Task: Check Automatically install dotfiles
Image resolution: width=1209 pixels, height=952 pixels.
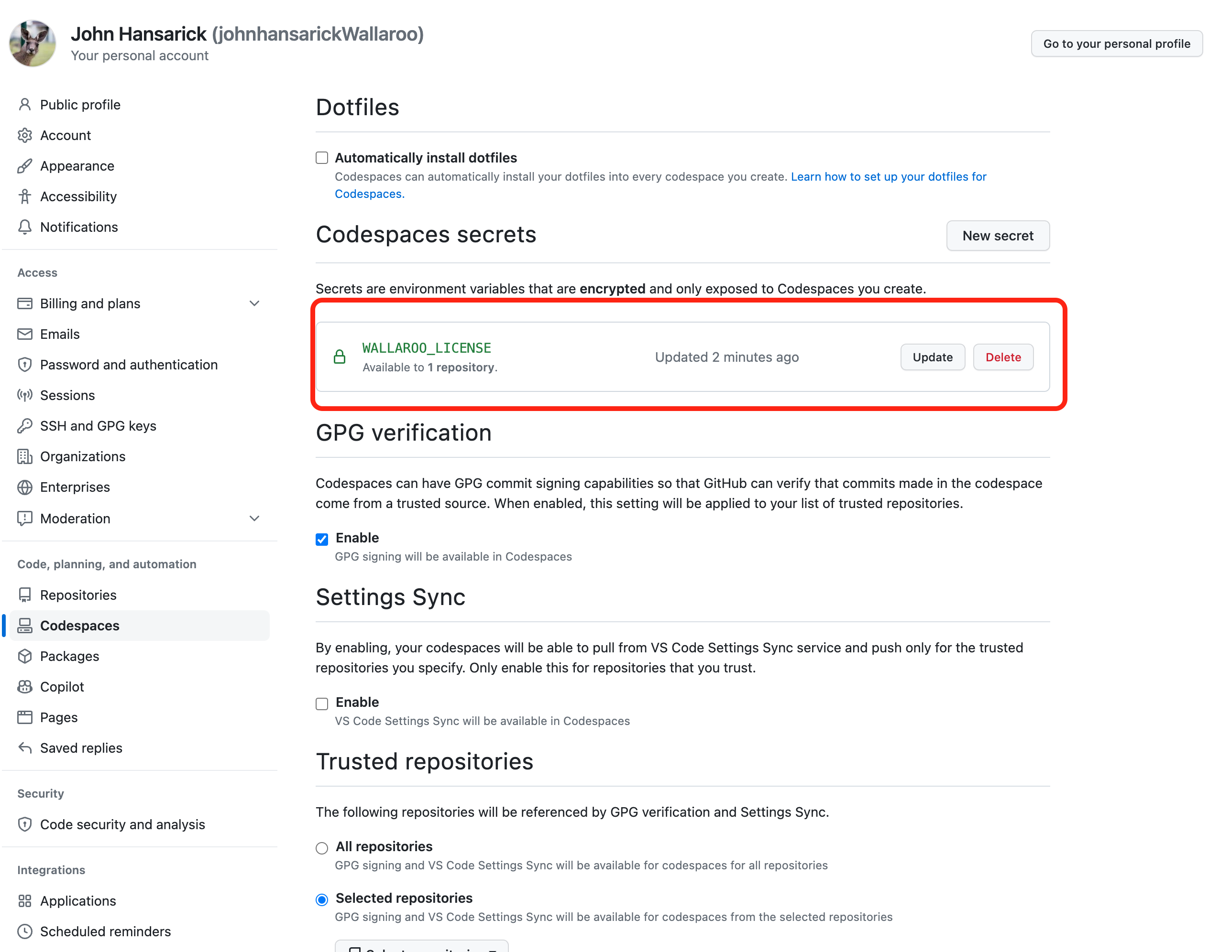Action: click(322, 158)
